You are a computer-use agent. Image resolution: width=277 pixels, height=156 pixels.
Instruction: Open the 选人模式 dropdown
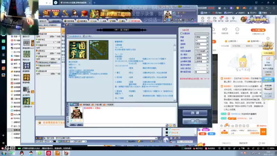202,55
